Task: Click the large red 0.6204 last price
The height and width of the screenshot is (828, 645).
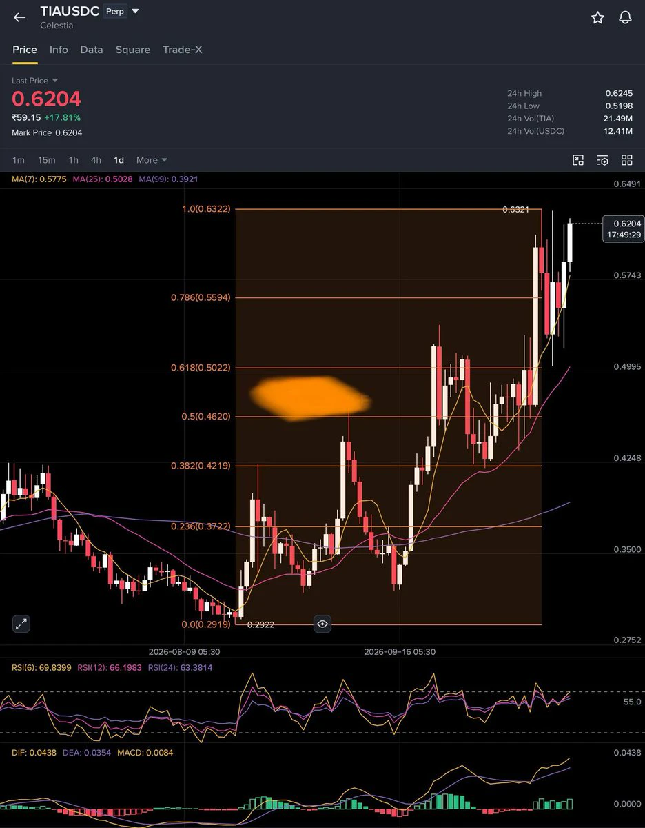Action: (x=46, y=99)
